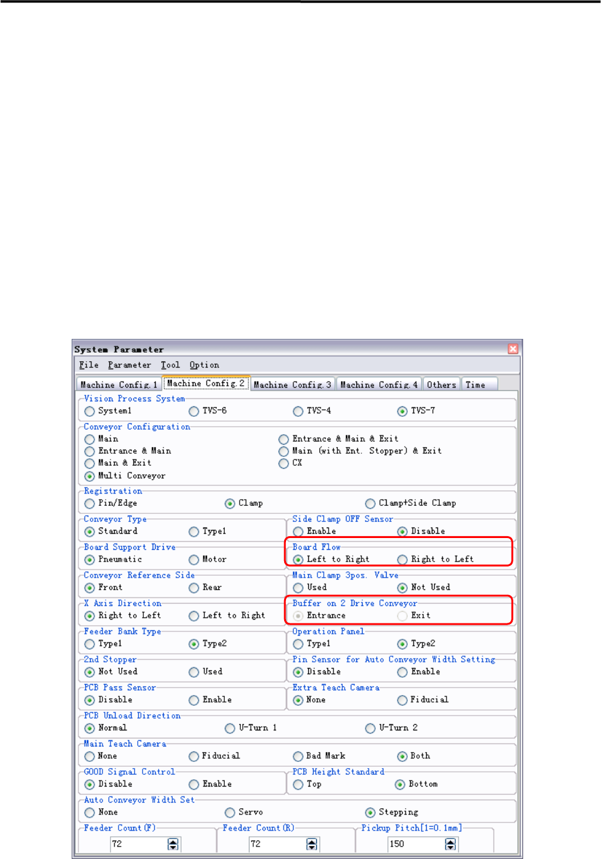
Task: Open the Tool menu
Action: 170,365
